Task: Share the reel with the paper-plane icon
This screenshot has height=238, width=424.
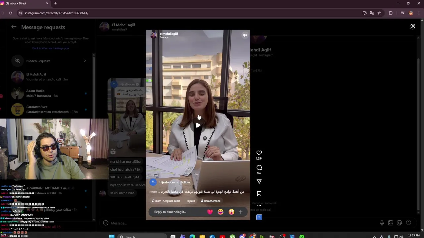Action: pyautogui.click(x=259, y=181)
